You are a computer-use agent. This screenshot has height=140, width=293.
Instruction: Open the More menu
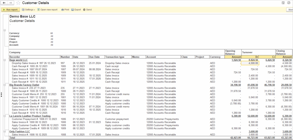290,10
